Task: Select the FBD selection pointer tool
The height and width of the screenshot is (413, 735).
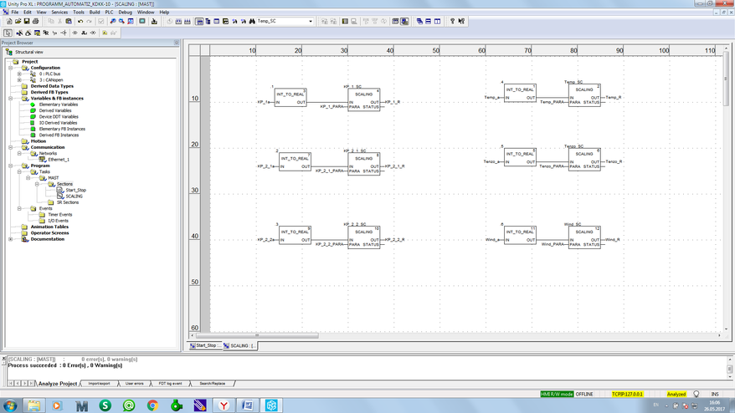Action: click(x=8, y=33)
